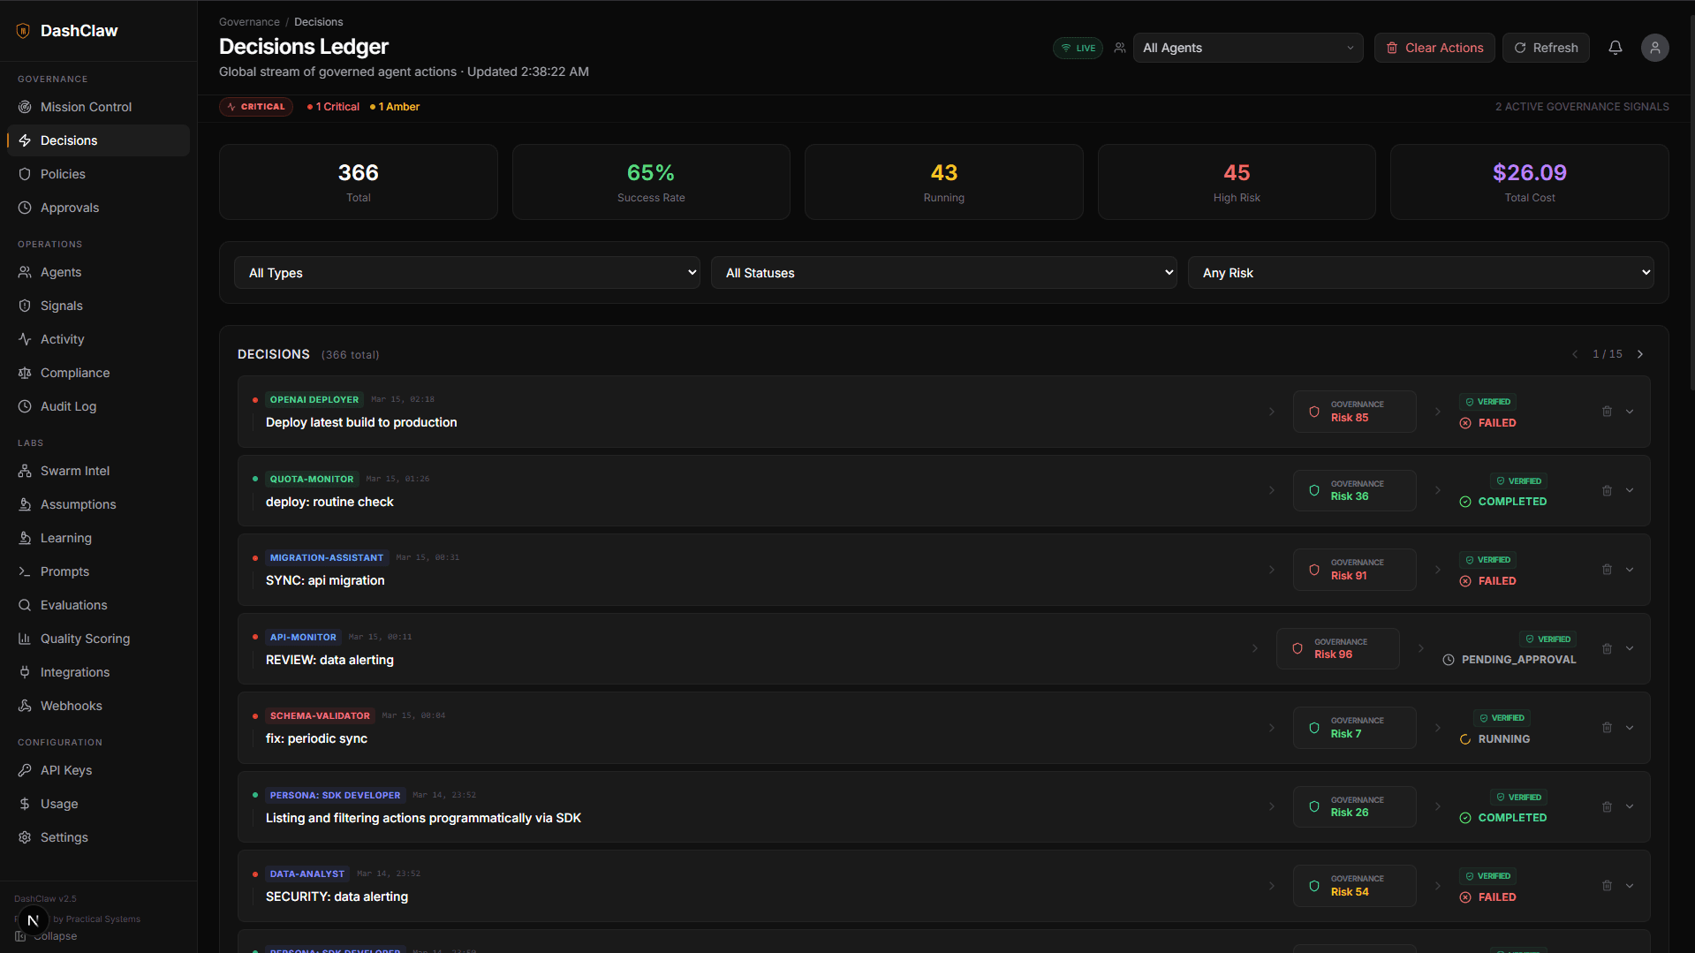Click the Refresh button

click(x=1546, y=49)
